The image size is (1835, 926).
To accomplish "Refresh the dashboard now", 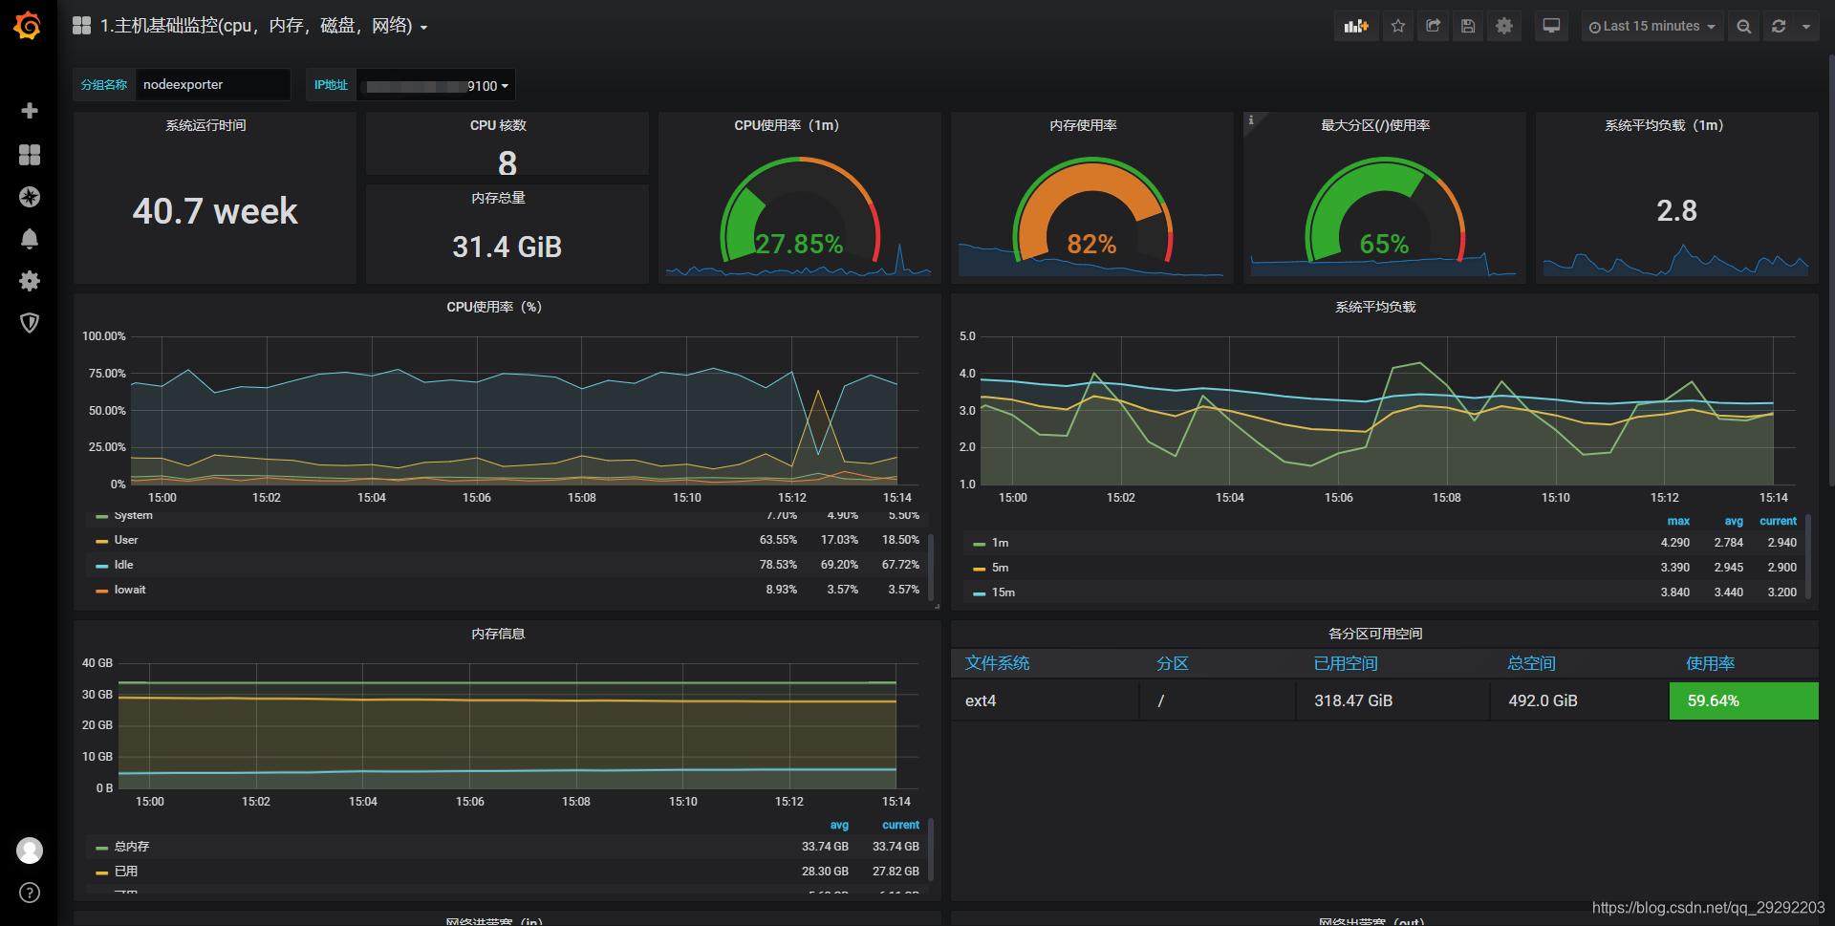I will [x=1779, y=27].
